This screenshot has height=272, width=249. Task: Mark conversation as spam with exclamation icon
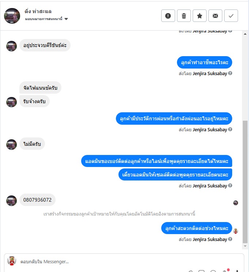[168, 16]
